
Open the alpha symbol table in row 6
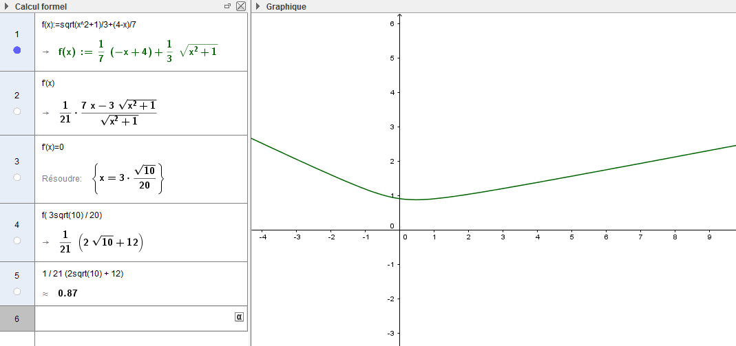239,317
